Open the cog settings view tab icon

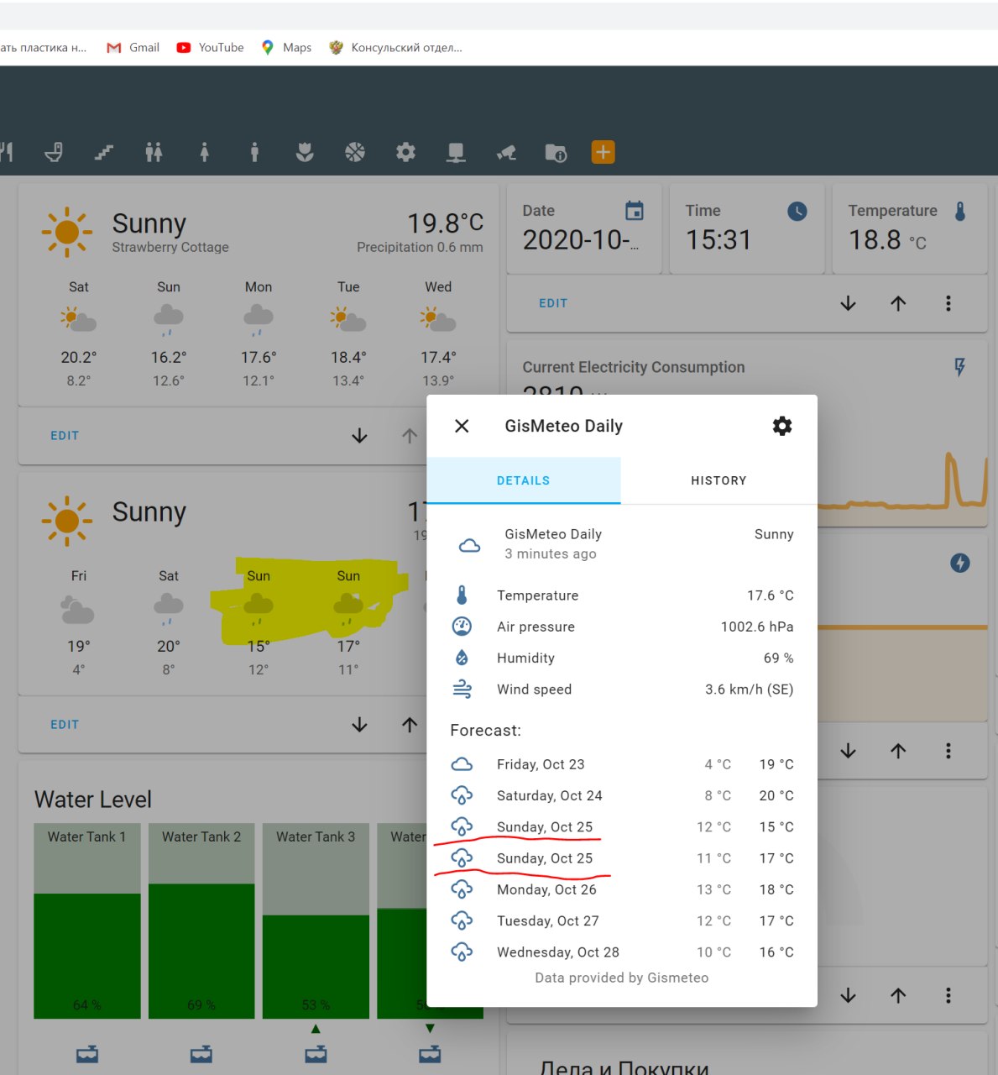tap(405, 152)
